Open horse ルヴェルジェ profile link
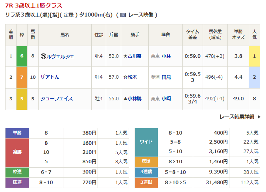266x192 pixels. click(60, 56)
